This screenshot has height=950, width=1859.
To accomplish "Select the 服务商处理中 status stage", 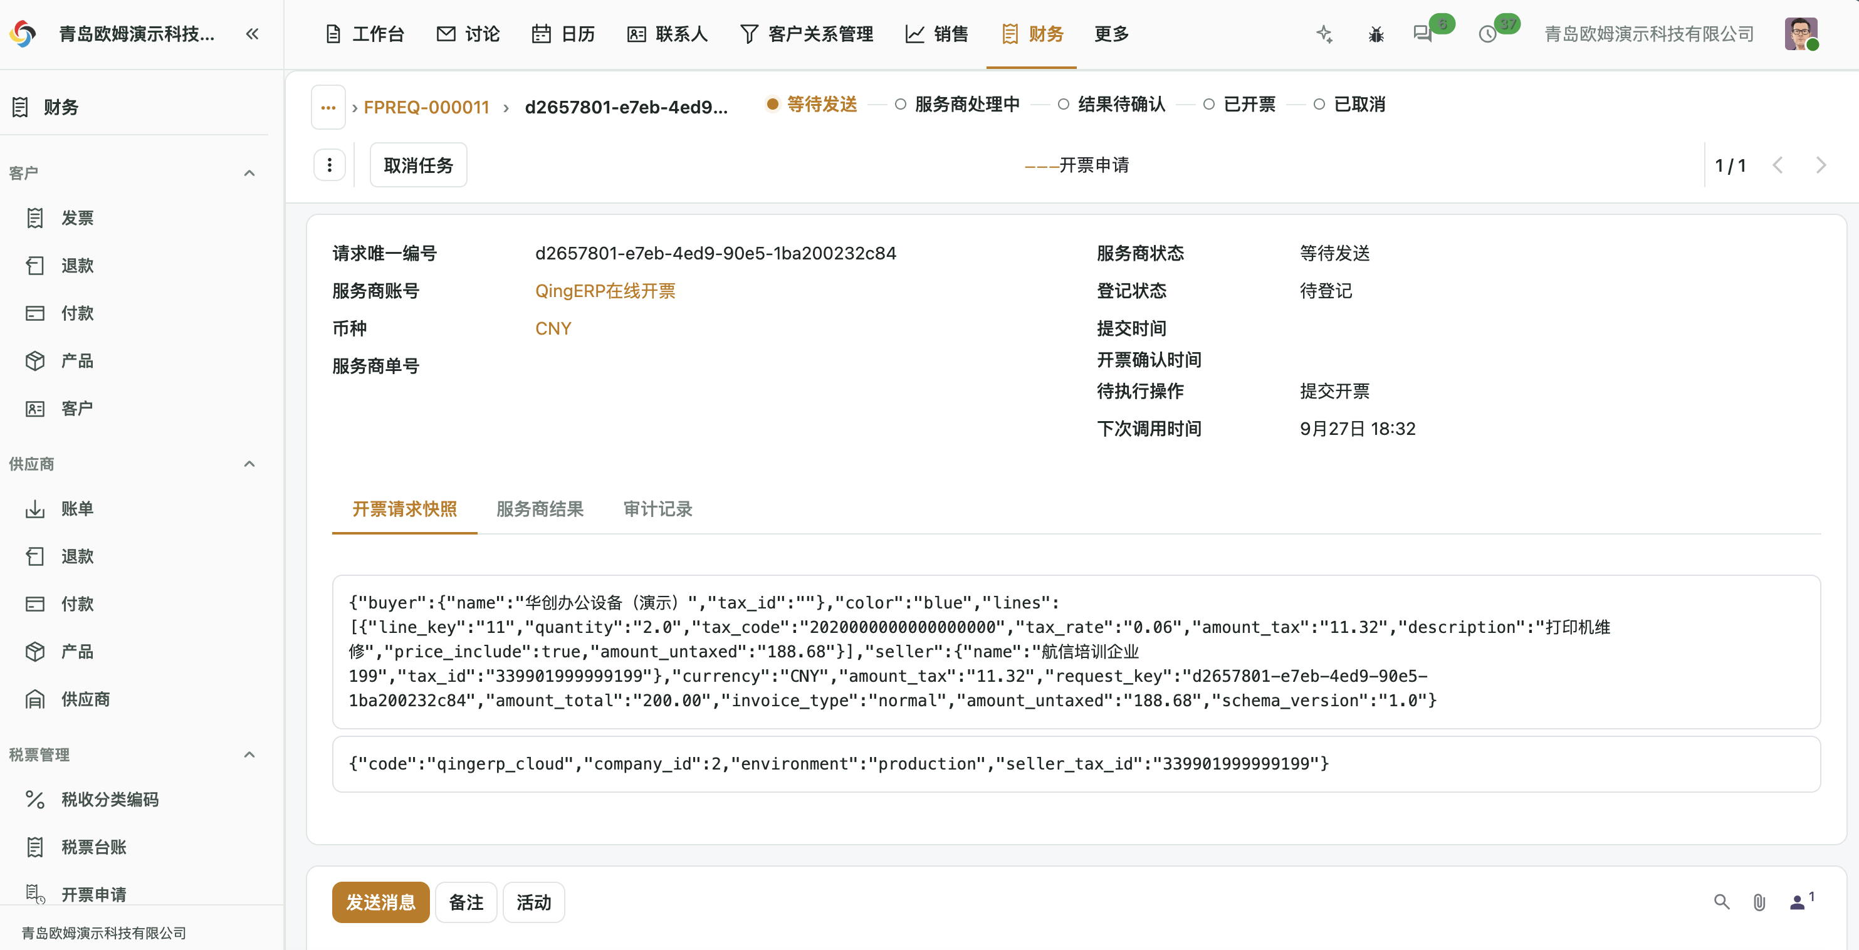I will click(957, 105).
